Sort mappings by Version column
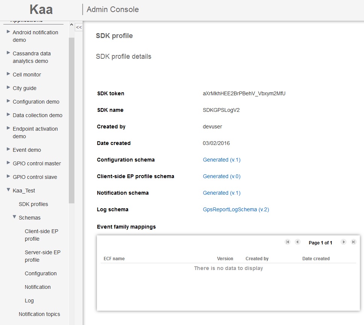This screenshot has height=325, width=364. point(225,259)
